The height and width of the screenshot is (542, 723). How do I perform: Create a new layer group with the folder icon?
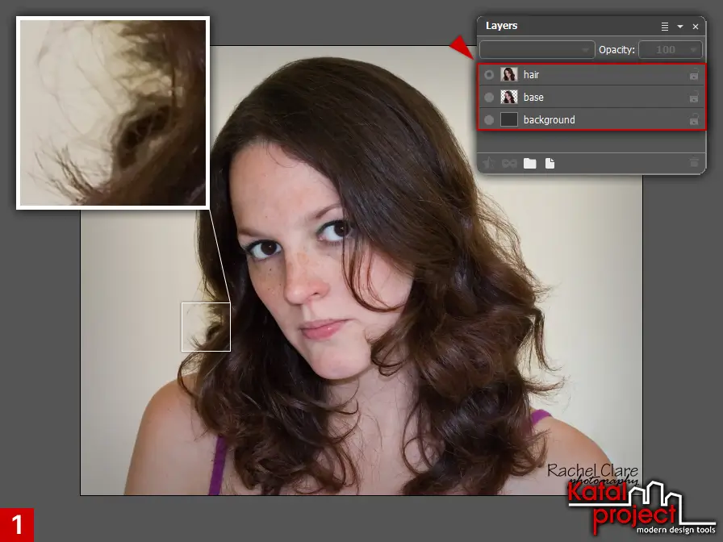(529, 162)
